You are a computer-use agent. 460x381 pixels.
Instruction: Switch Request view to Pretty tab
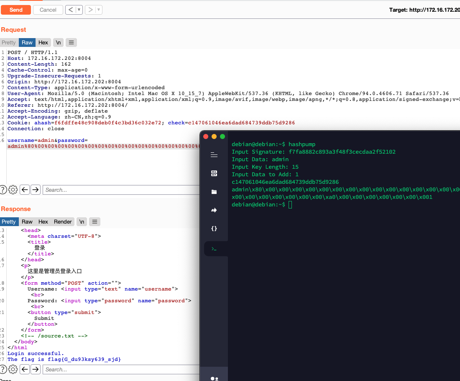coord(9,43)
